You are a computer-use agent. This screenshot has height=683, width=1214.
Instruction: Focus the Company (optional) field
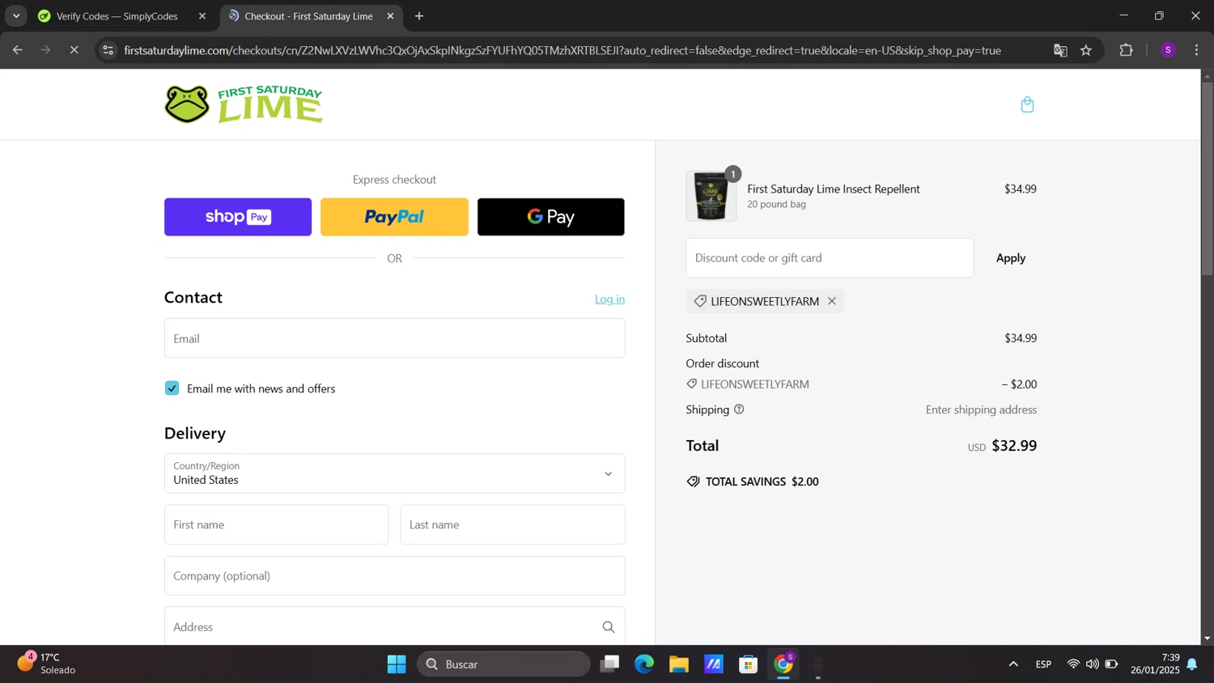(394, 575)
